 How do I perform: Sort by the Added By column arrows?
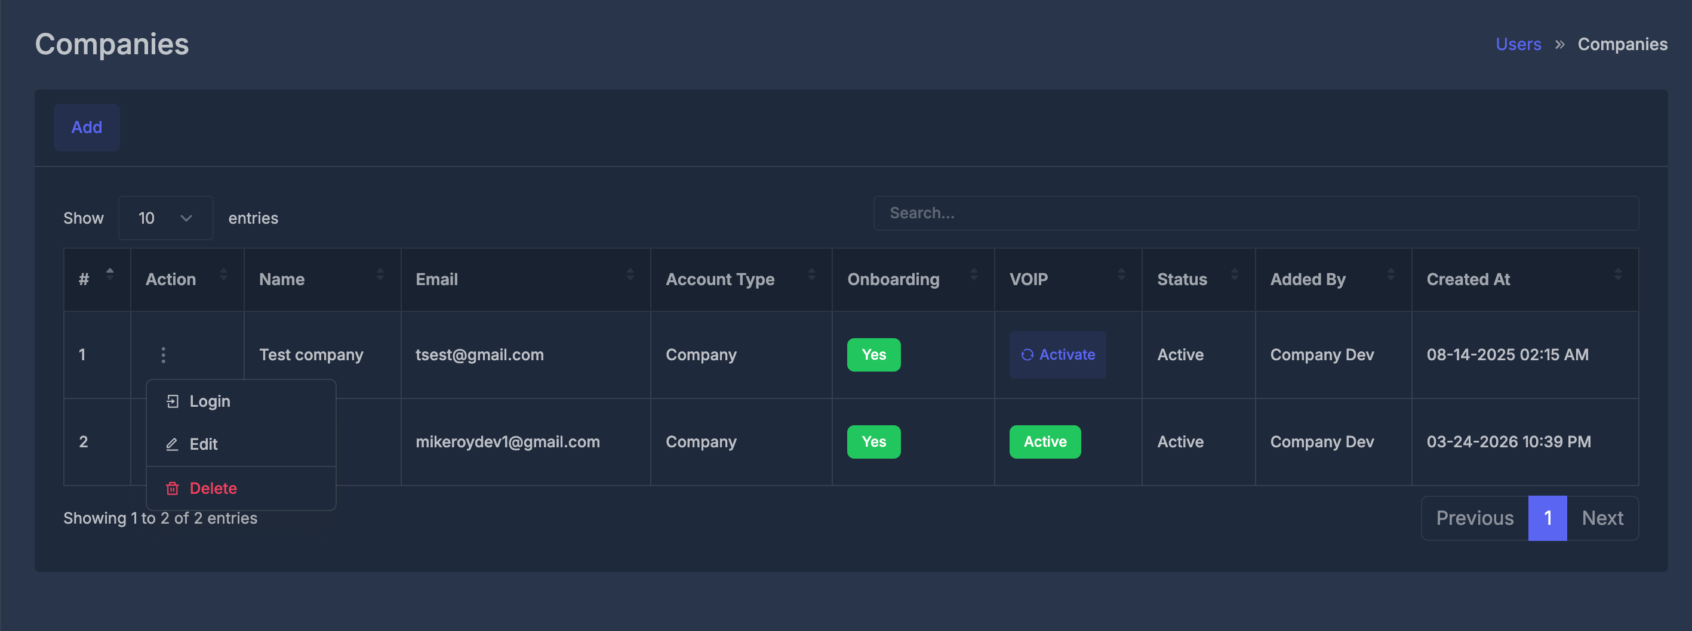tap(1390, 274)
